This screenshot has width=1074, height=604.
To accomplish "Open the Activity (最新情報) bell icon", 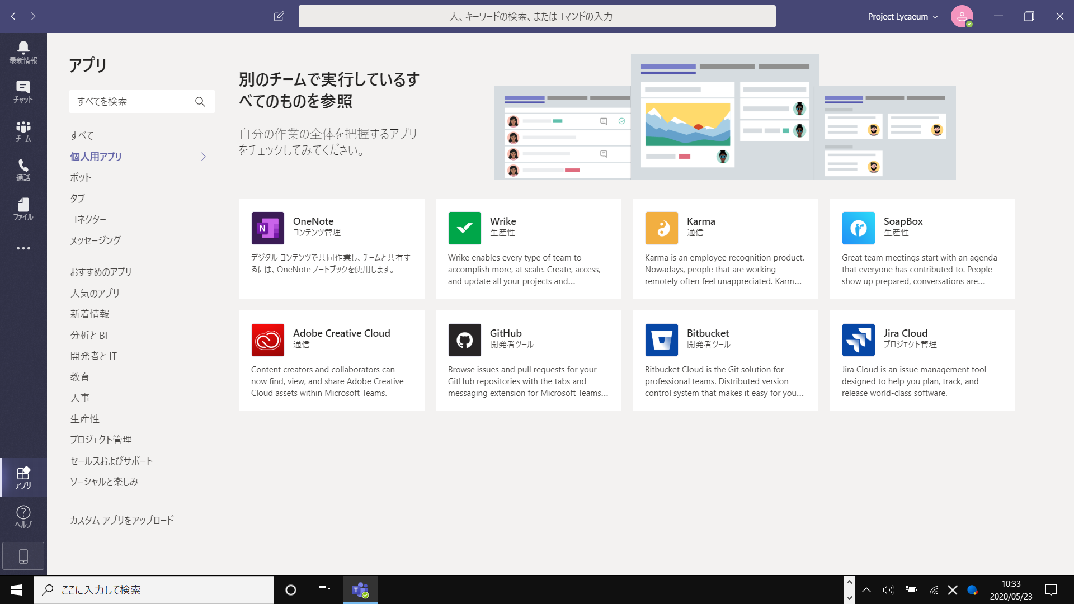I will pos(23,53).
